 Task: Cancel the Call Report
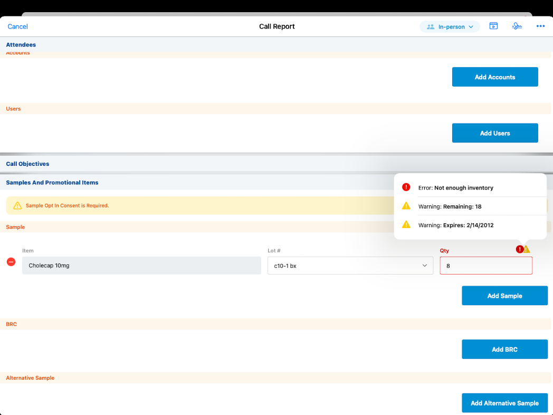[17, 26]
